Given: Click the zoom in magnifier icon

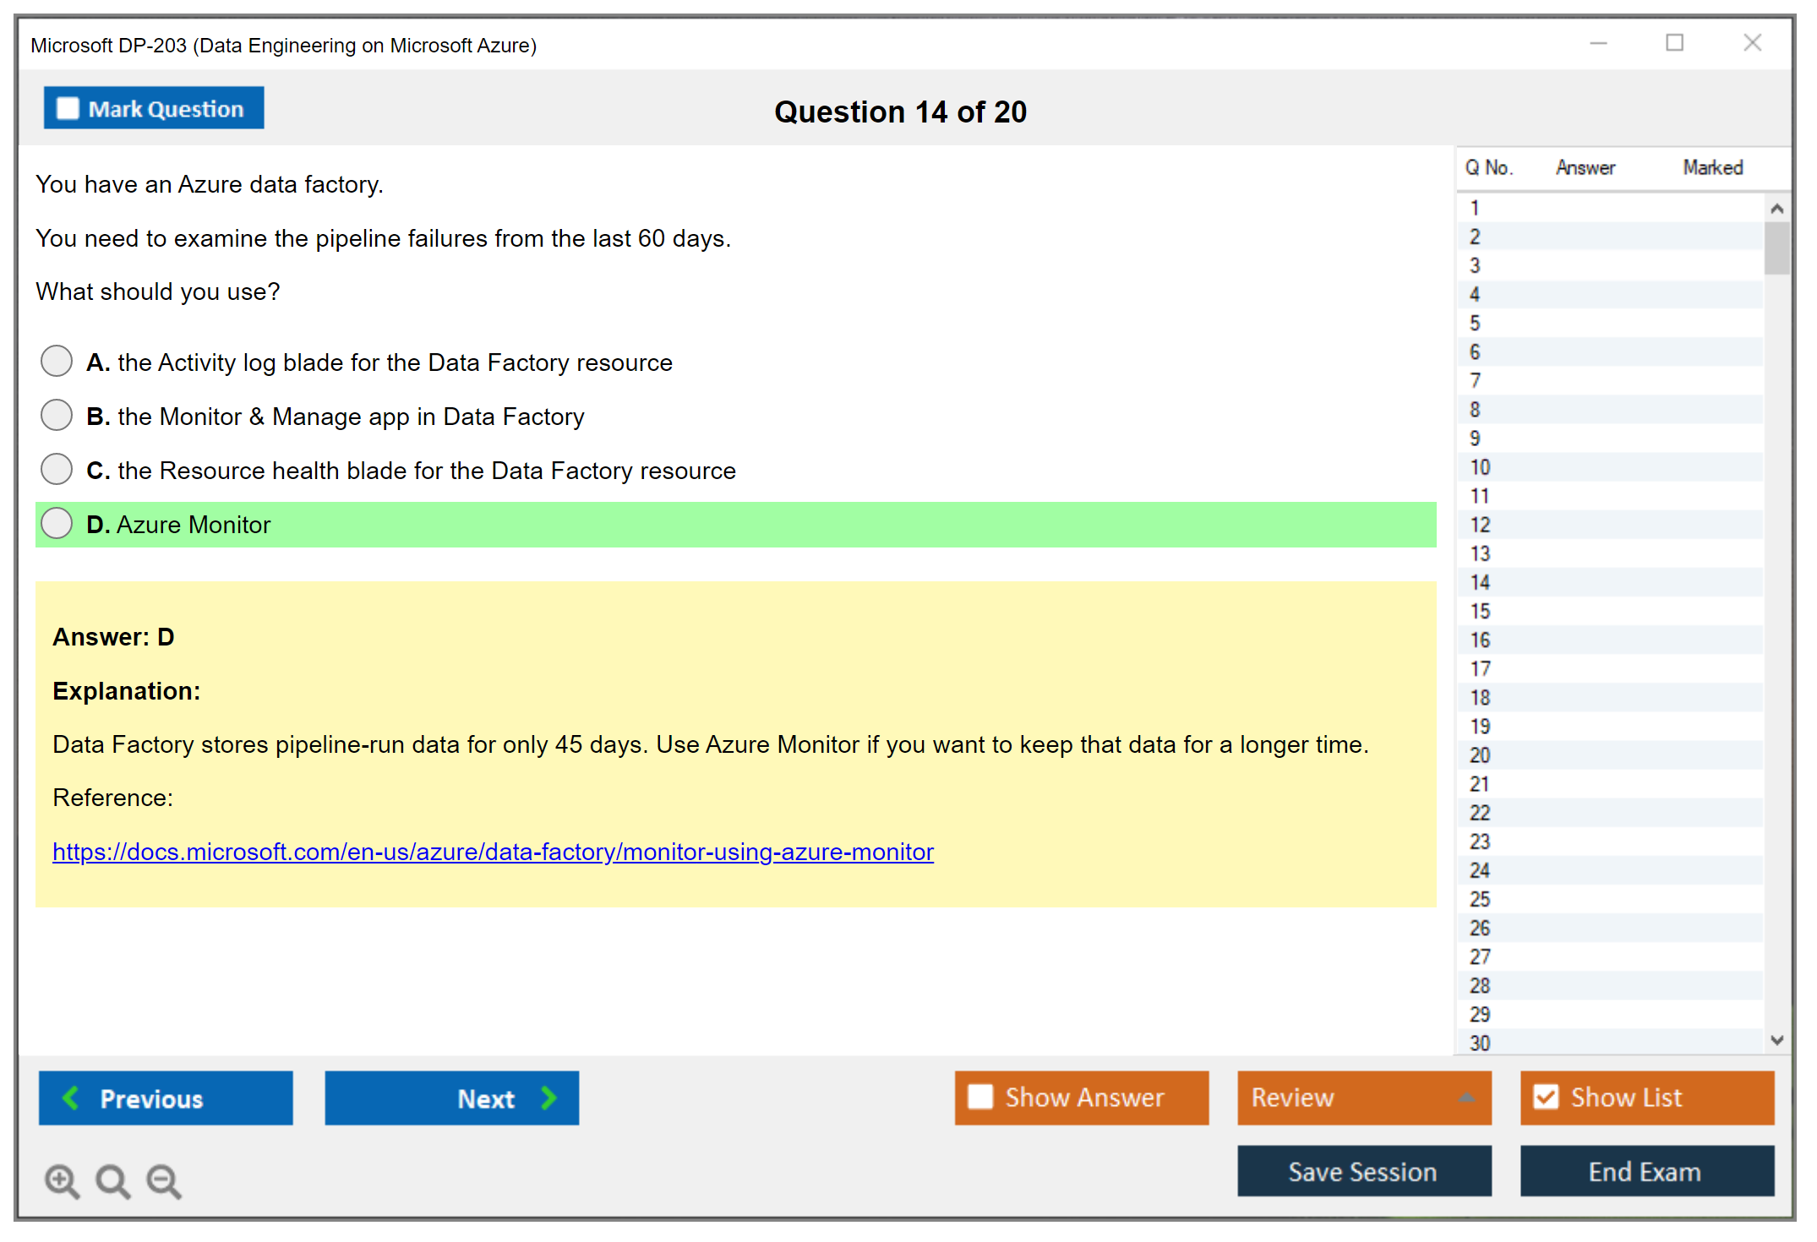Looking at the screenshot, I should click(62, 1180).
